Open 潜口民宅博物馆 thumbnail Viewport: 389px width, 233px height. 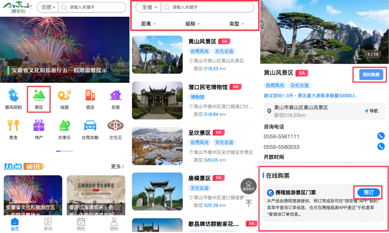157,100
